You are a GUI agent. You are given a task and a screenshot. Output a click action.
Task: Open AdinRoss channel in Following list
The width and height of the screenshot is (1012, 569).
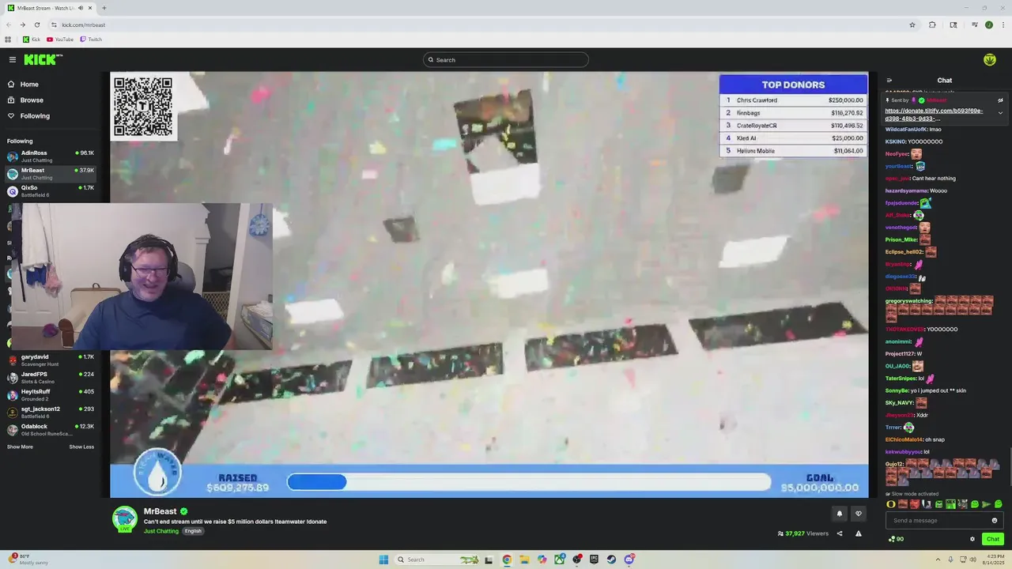pyautogui.click(x=51, y=156)
